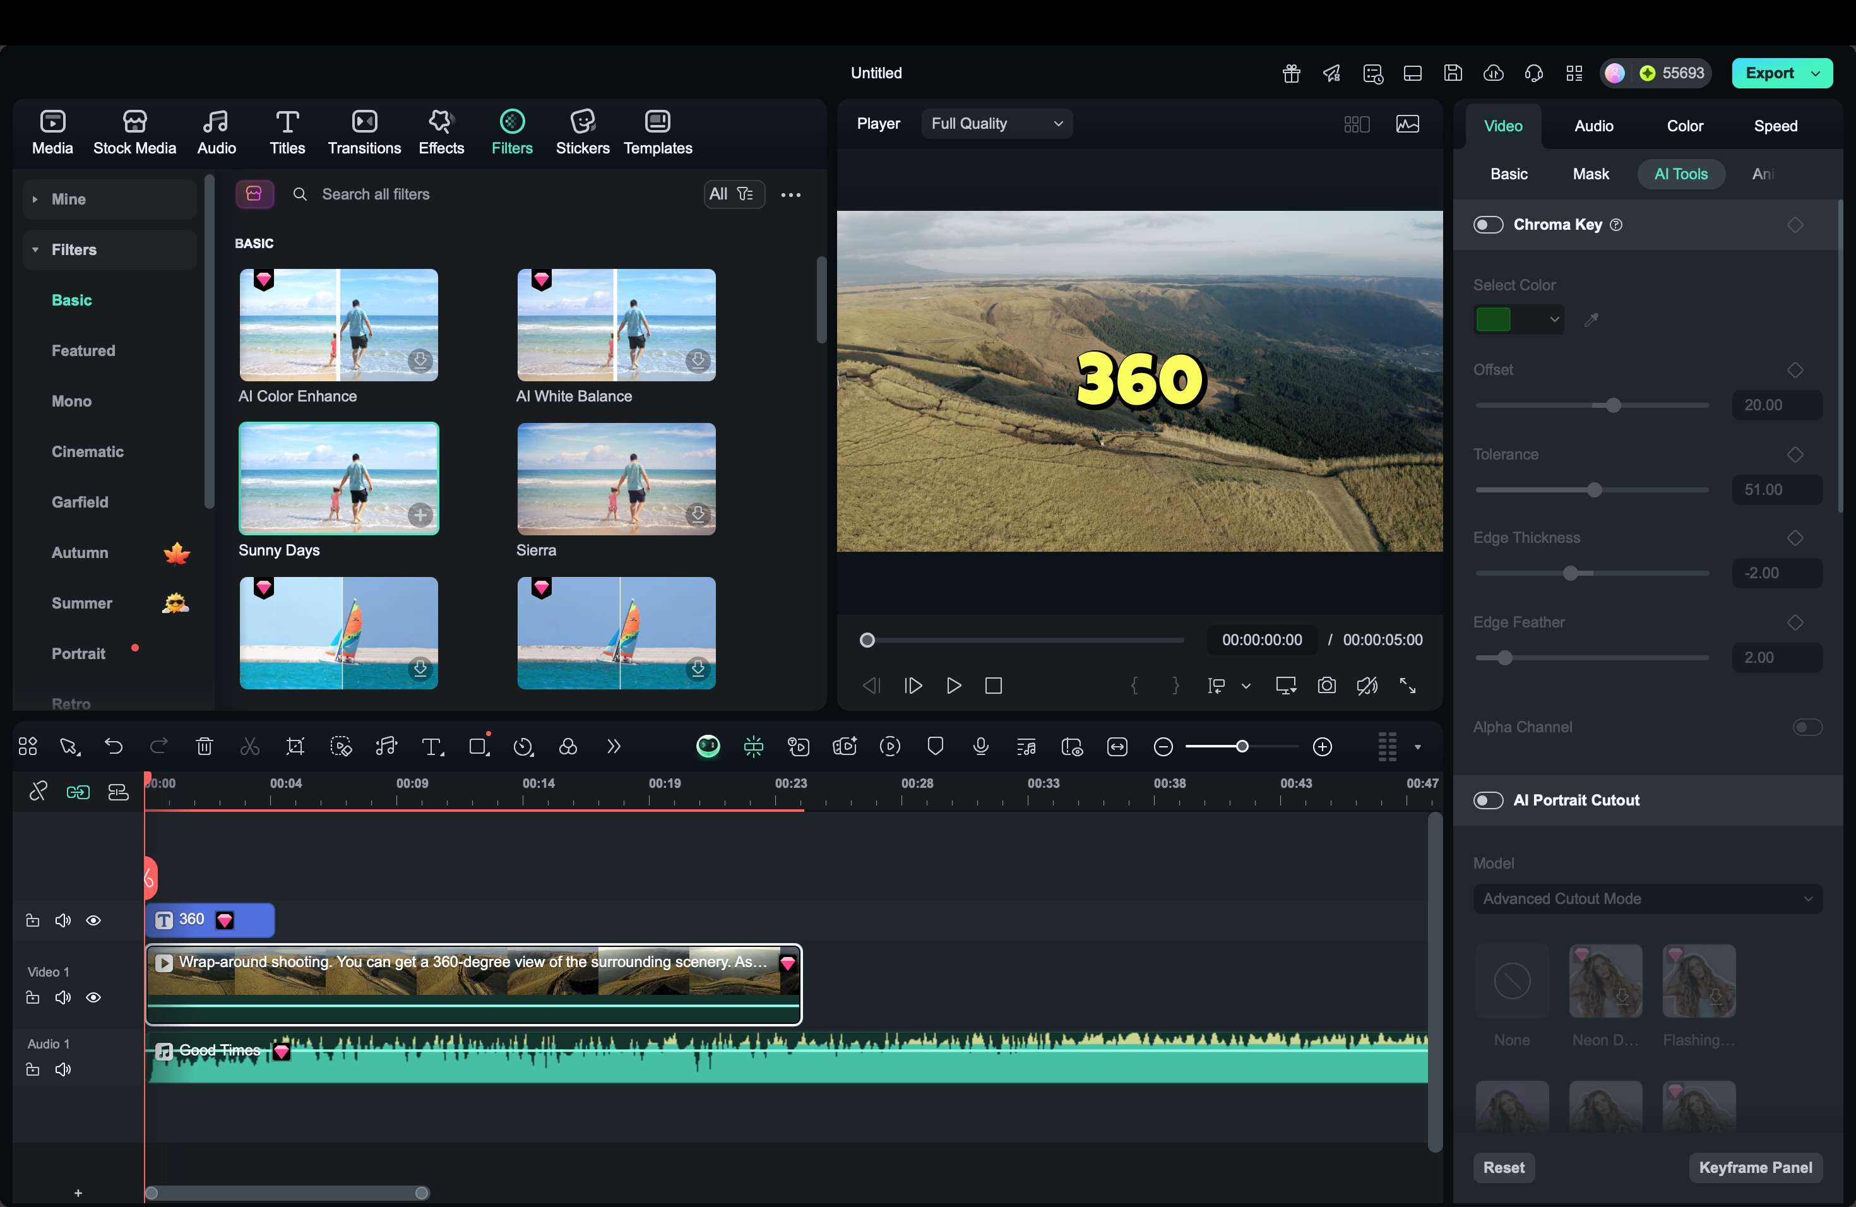Viewport: 1856px width, 1207px height.
Task: Mute the Video 1 track speaker
Action: click(63, 997)
